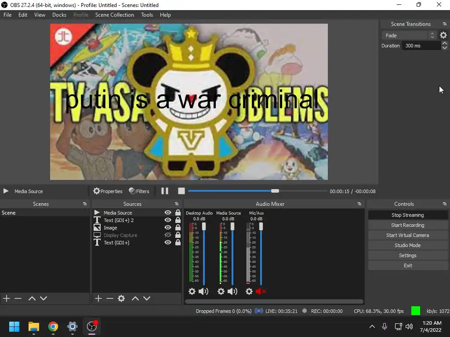Open Google Chrome from taskbar

[x=53, y=326]
